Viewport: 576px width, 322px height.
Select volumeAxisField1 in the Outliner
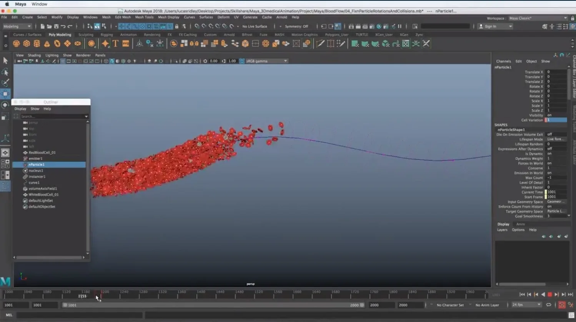click(x=43, y=189)
